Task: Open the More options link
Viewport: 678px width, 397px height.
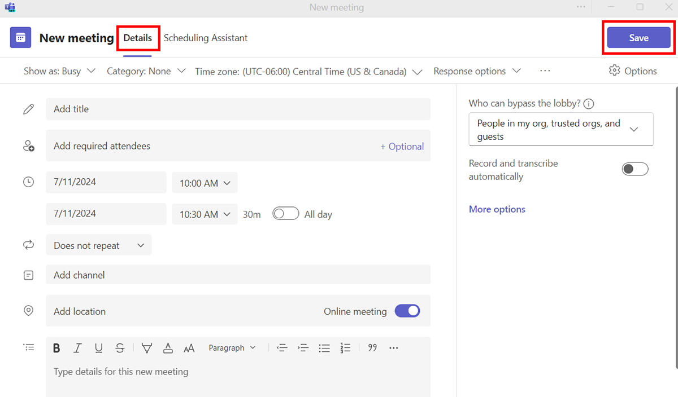Action: (x=497, y=209)
